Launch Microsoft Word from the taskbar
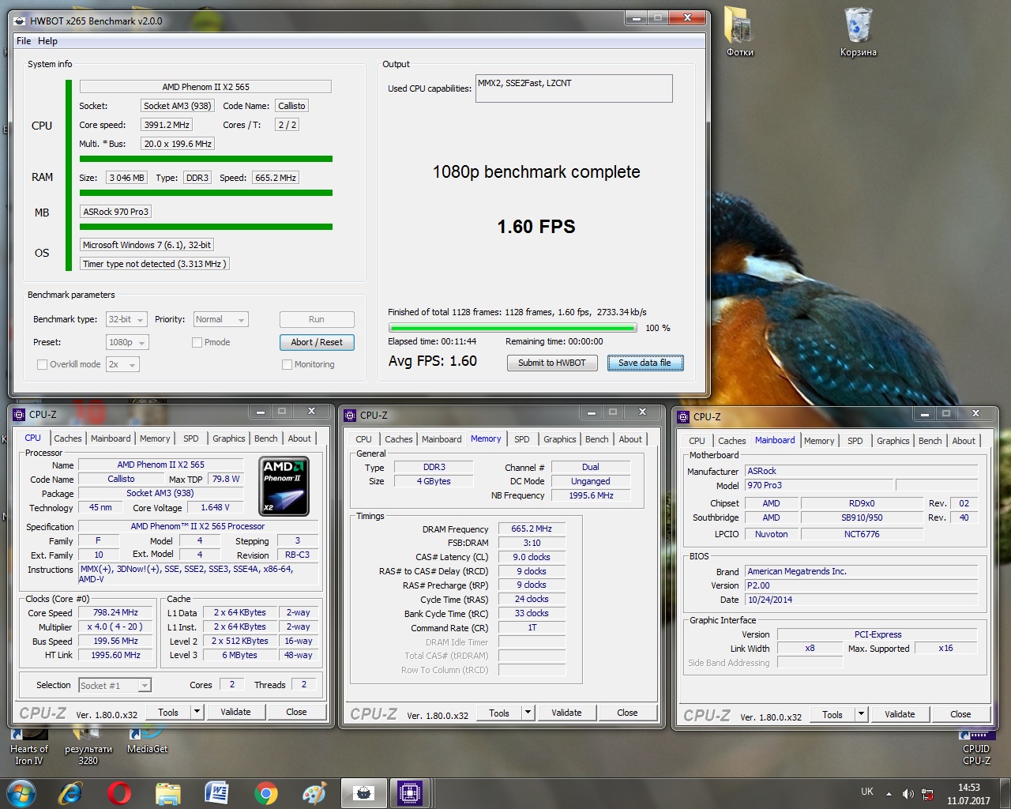Viewport: 1011px width, 809px height. (216, 792)
